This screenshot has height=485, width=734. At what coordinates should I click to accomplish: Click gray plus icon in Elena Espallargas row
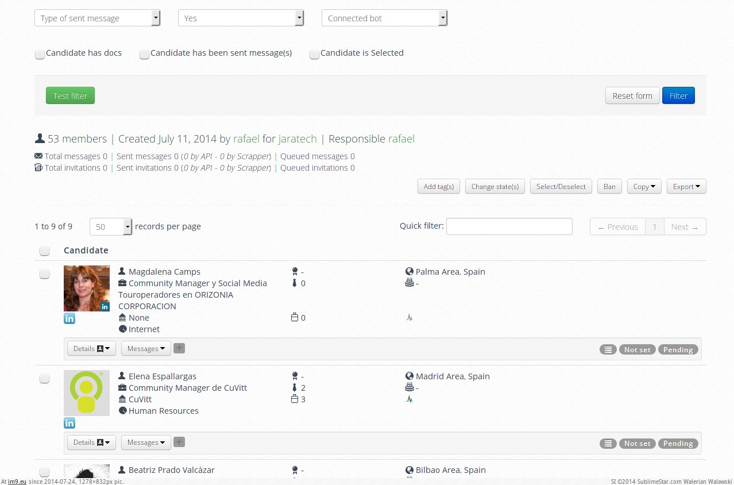(179, 442)
